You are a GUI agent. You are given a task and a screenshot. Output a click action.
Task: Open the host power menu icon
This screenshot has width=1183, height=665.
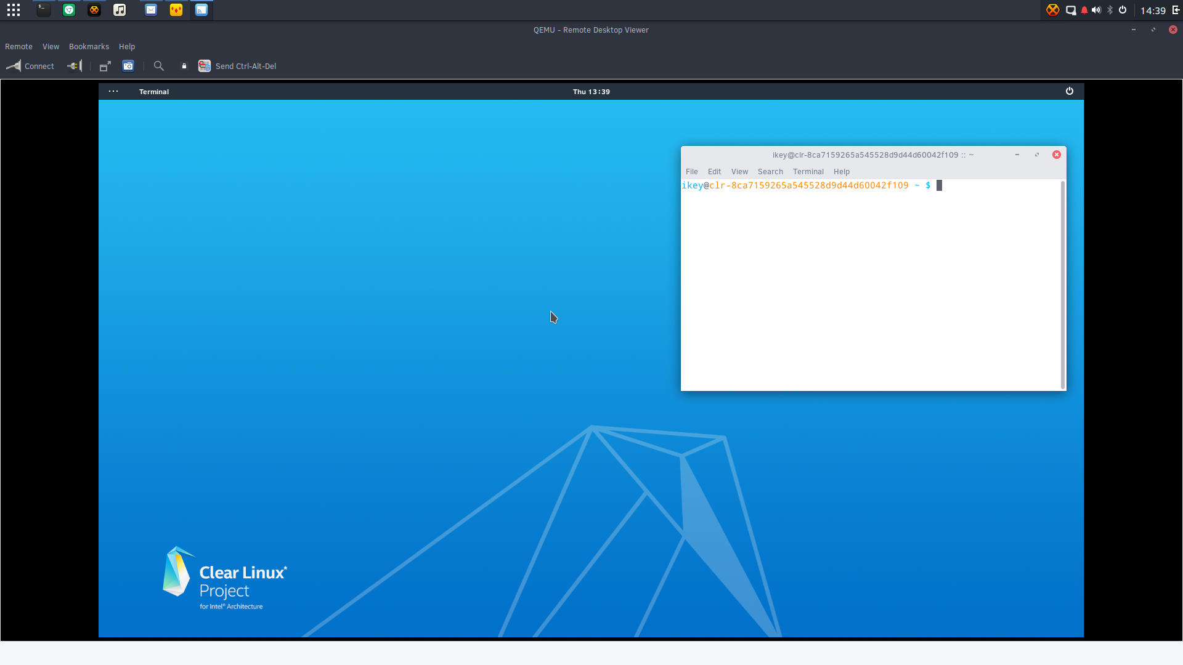tap(1123, 10)
